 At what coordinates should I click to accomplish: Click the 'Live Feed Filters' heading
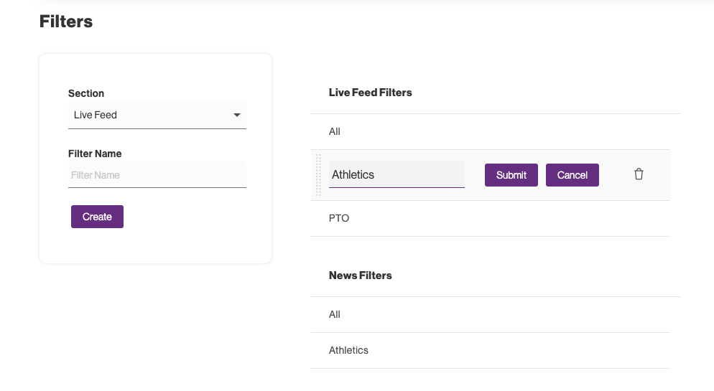pos(370,93)
